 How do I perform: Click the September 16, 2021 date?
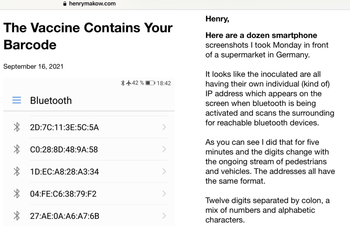coord(33,67)
